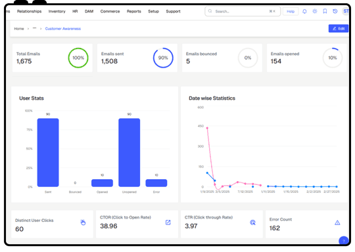Click the Sent bar in User Stats
This screenshot has height=252, width=355.
tap(48, 152)
